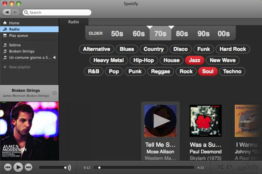Image resolution: width=262 pixels, height=174 pixels.
Task: Select the 90s decade
Action: 203,33
